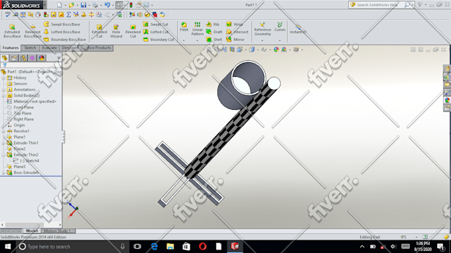Activate the Extruded Cut tool

99,31
